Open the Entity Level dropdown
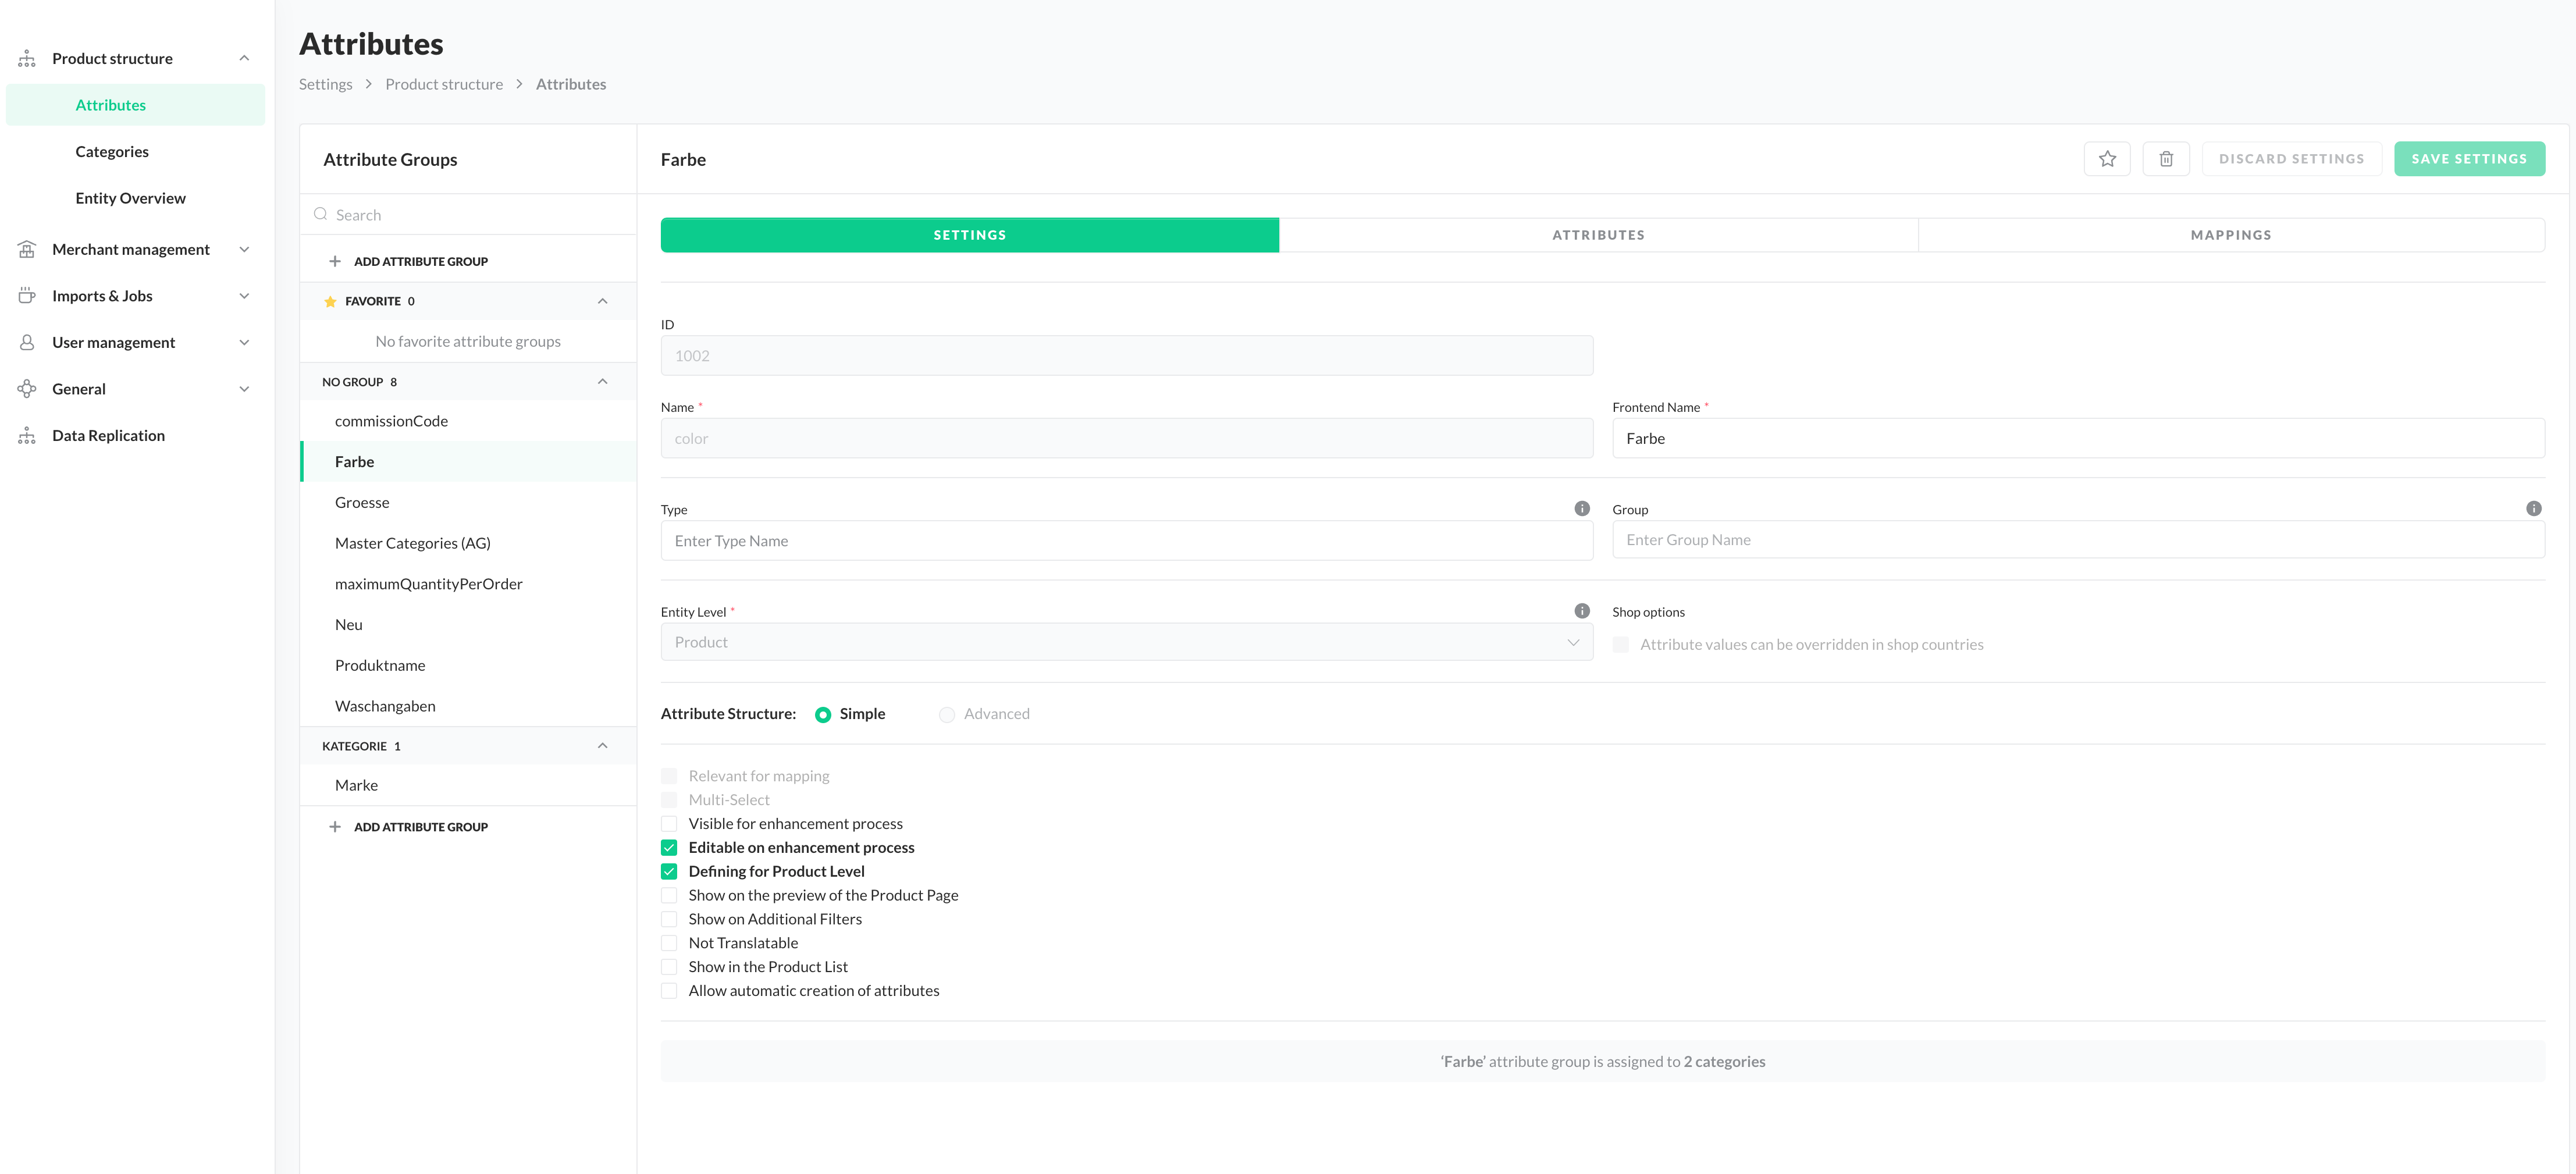 [x=1126, y=642]
